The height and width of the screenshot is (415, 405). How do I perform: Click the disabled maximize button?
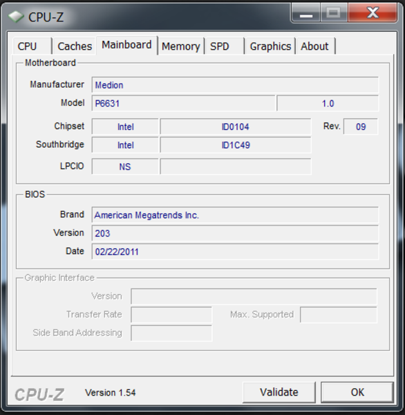[x=334, y=12]
